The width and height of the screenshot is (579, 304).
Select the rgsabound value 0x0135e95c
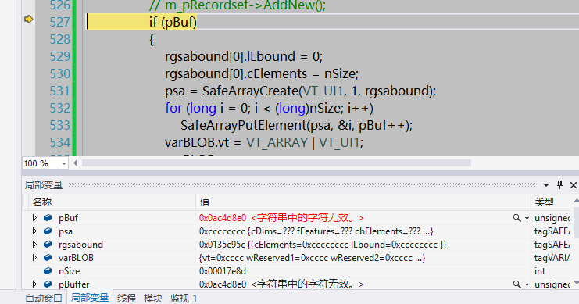pyautogui.click(x=223, y=245)
